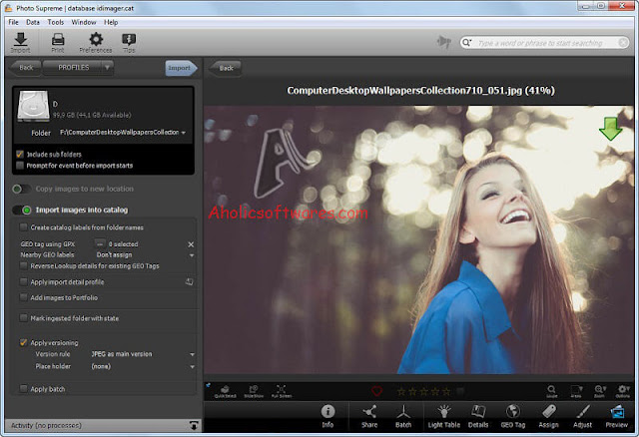Open the viewer Options gear
Image resolution: width=639 pixels, height=437 pixels.
click(623, 391)
